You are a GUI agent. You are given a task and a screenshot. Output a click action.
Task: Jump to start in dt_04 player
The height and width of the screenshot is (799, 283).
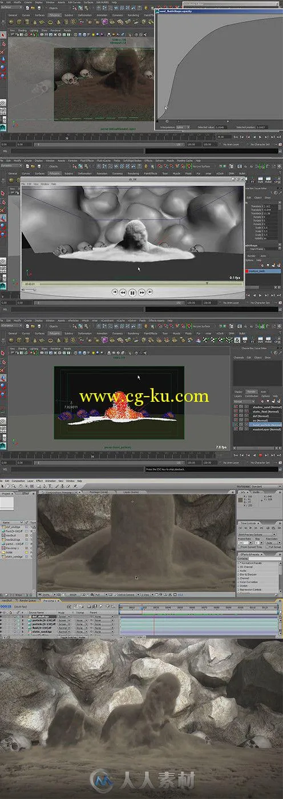click(114, 292)
